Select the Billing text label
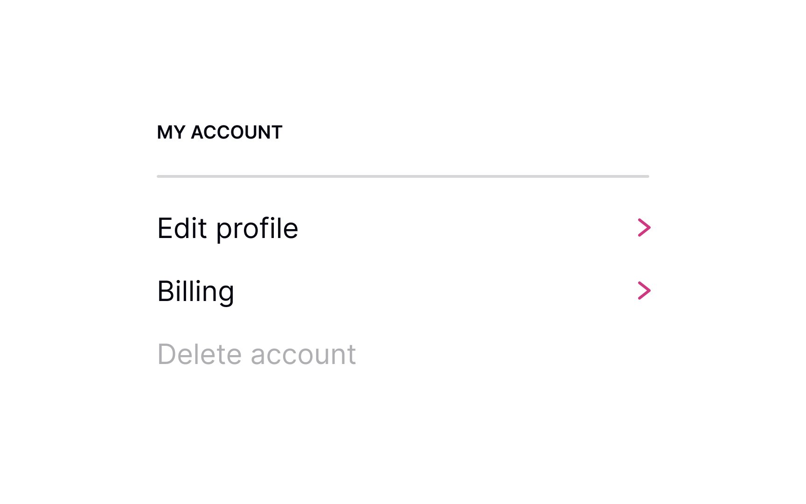This screenshot has height=504, width=806. pos(196,291)
